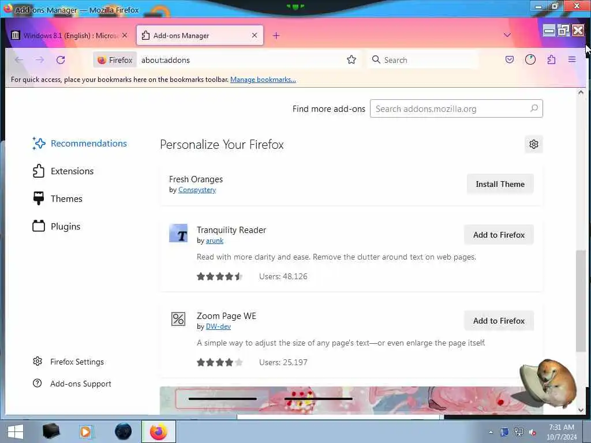Click the Zoom Page WE title
591x443 pixels.
pyautogui.click(x=226, y=316)
